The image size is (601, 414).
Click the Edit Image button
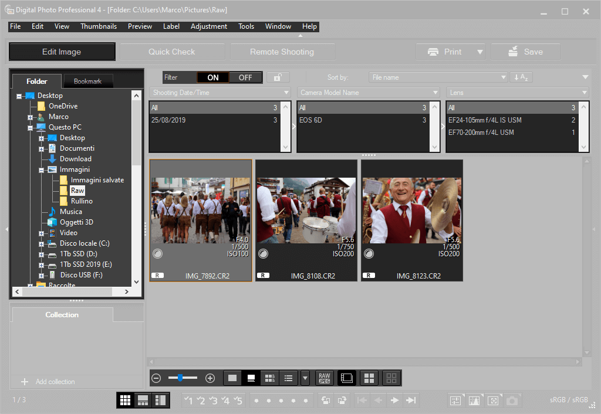[x=62, y=52]
